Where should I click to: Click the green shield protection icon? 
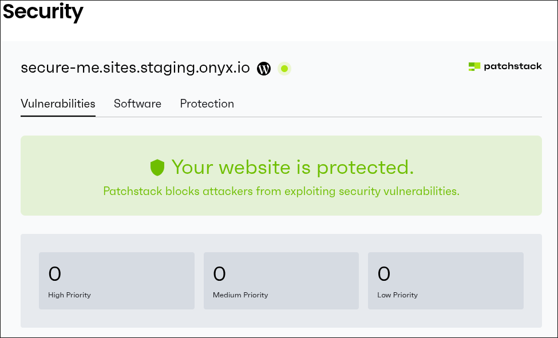157,168
